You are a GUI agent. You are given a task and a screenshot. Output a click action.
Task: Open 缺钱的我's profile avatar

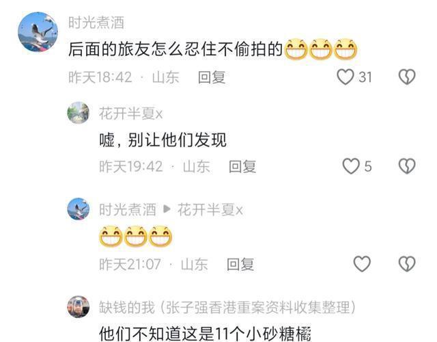point(79,307)
